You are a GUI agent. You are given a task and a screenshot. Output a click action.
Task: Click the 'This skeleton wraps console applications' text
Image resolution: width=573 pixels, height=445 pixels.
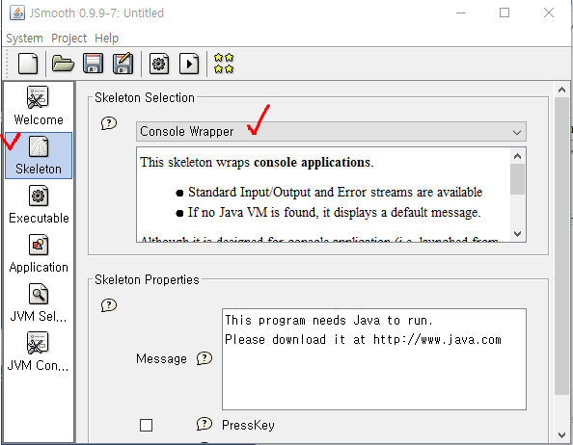[x=257, y=163]
